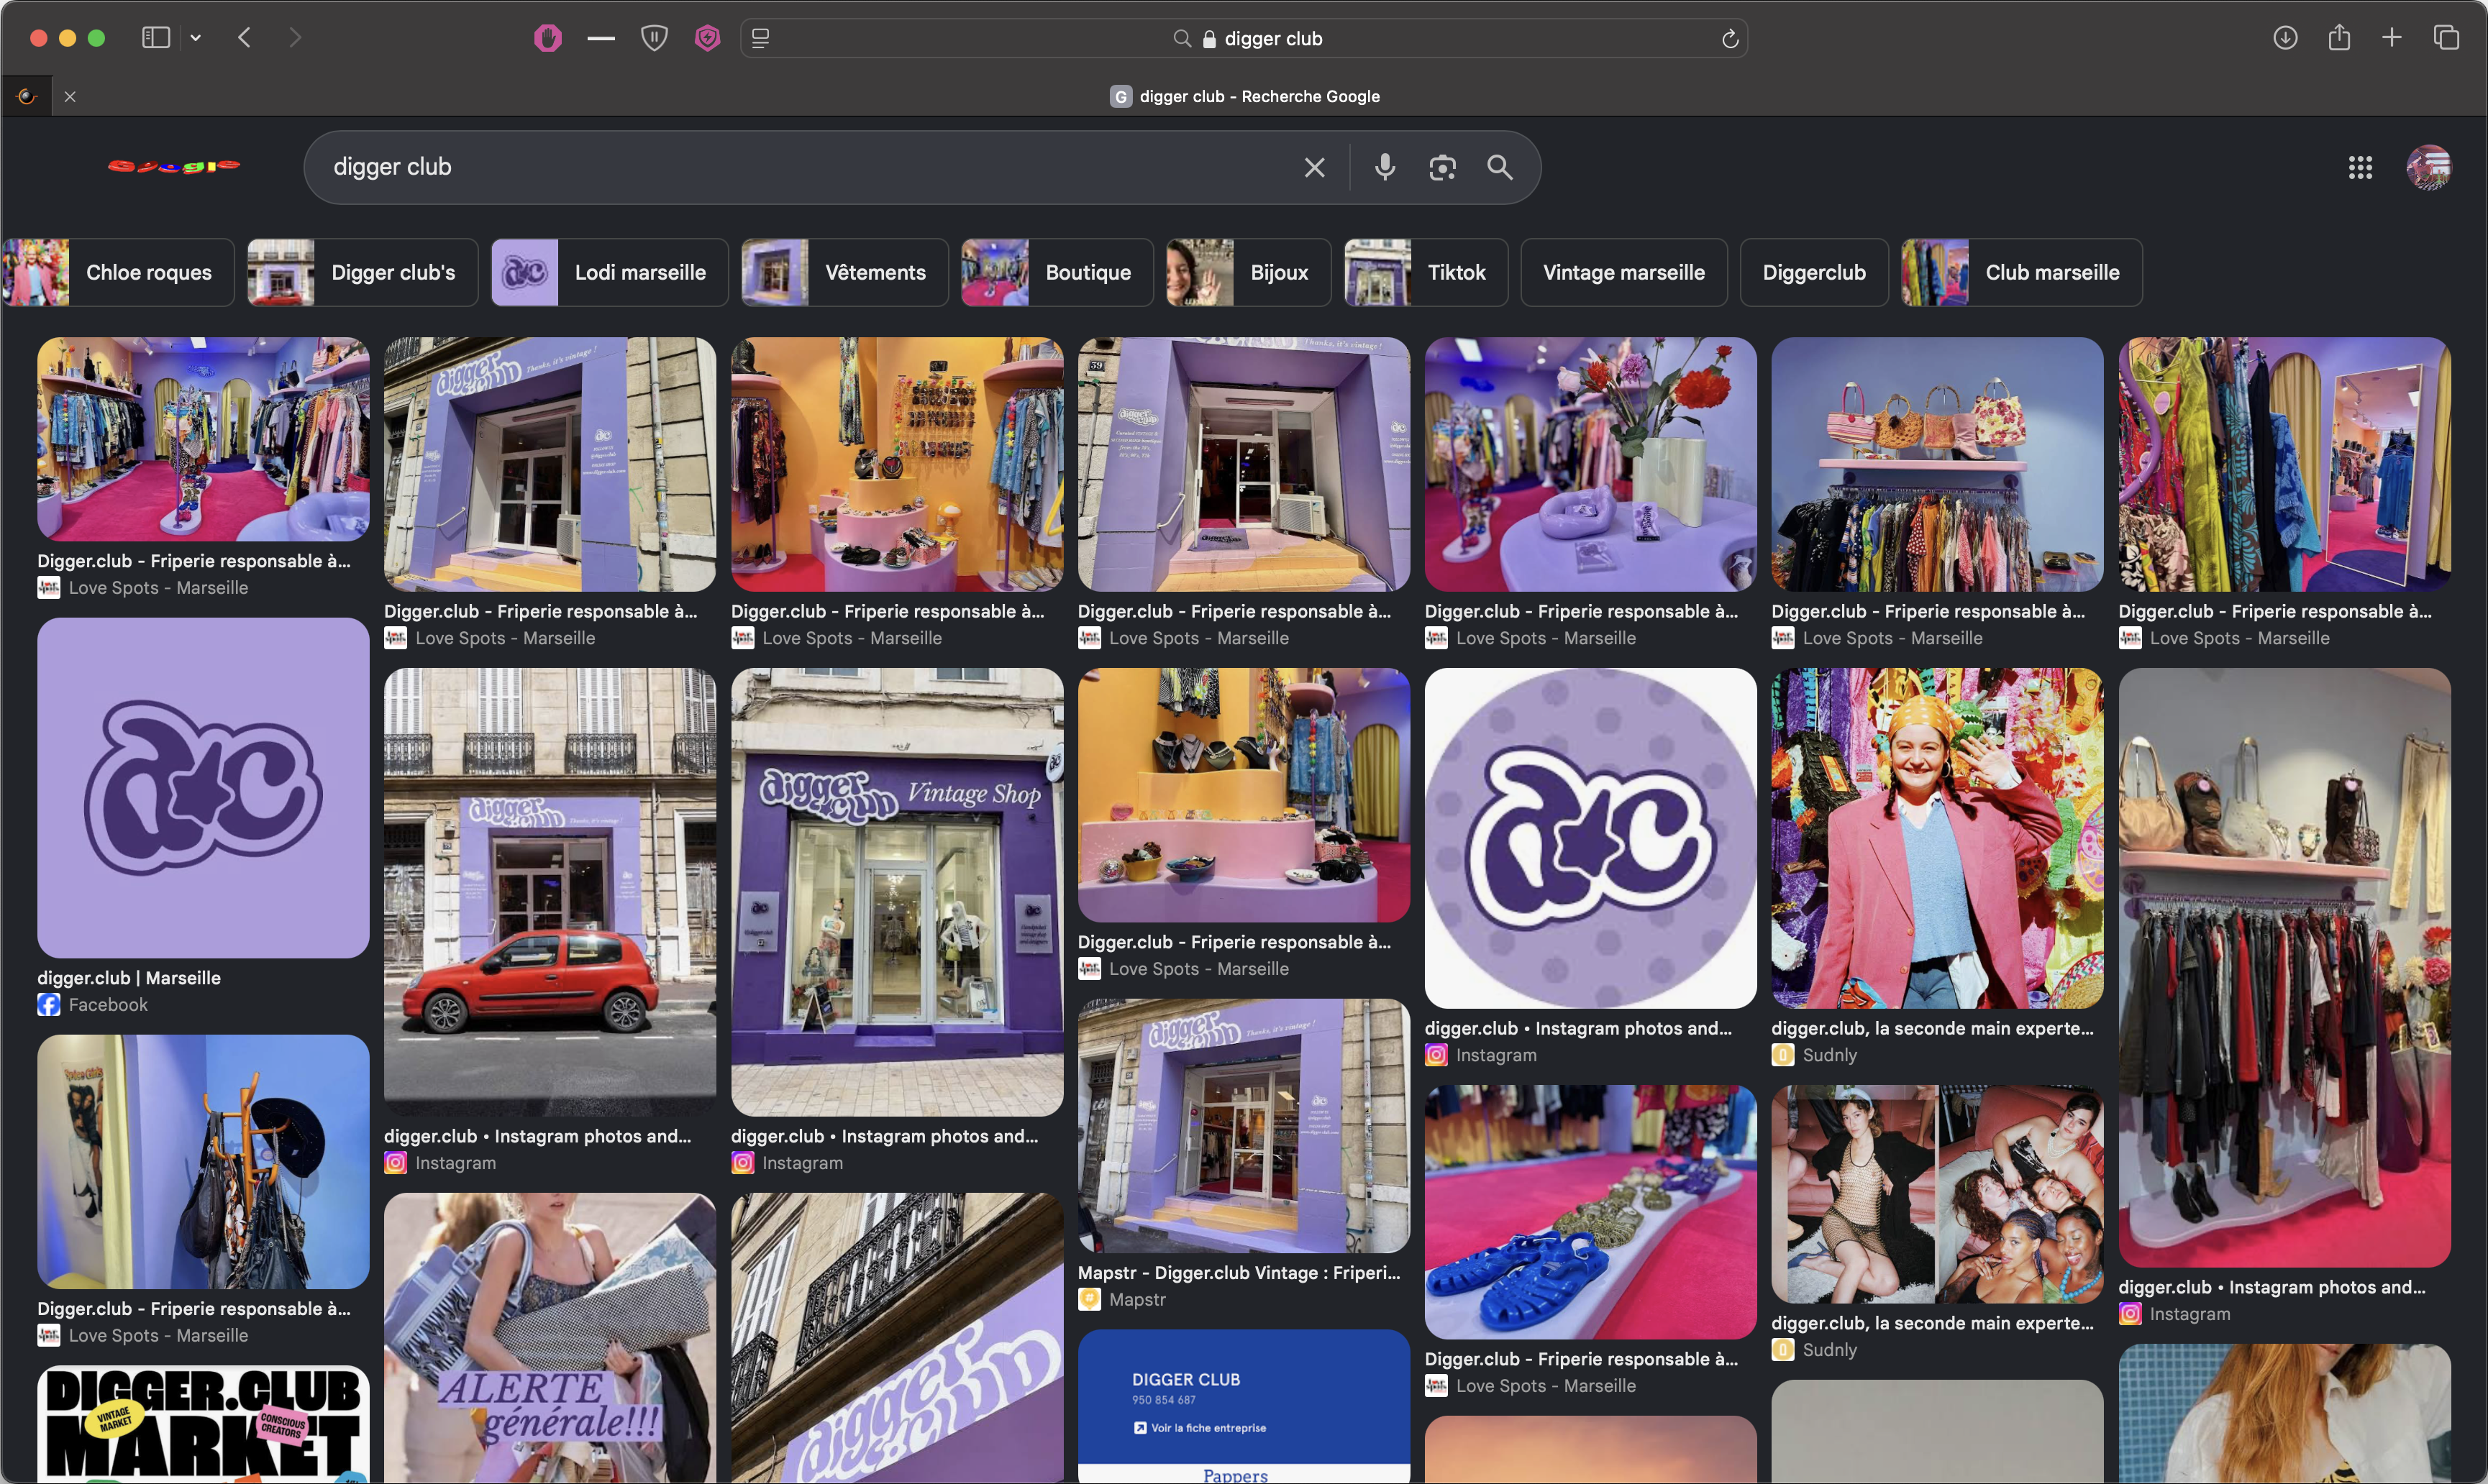Image resolution: width=2488 pixels, height=1484 pixels.
Task: Submit search with the magnifier icon
Action: click(1498, 167)
